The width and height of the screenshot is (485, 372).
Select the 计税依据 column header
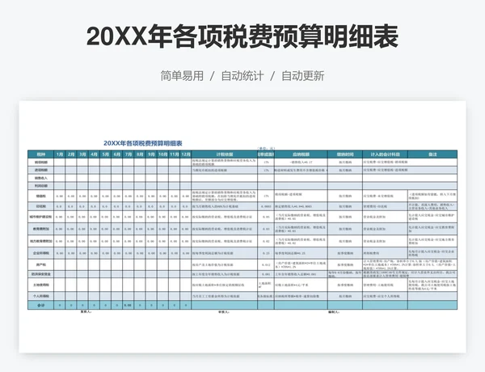click(225, 154)
